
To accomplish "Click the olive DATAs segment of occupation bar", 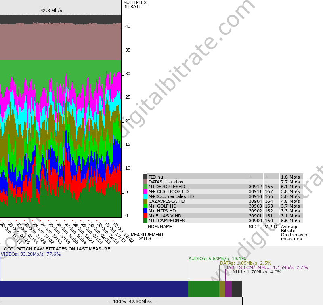I will click(222, 289).
